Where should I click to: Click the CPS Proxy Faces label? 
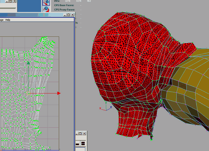click(x=64, y=10)
